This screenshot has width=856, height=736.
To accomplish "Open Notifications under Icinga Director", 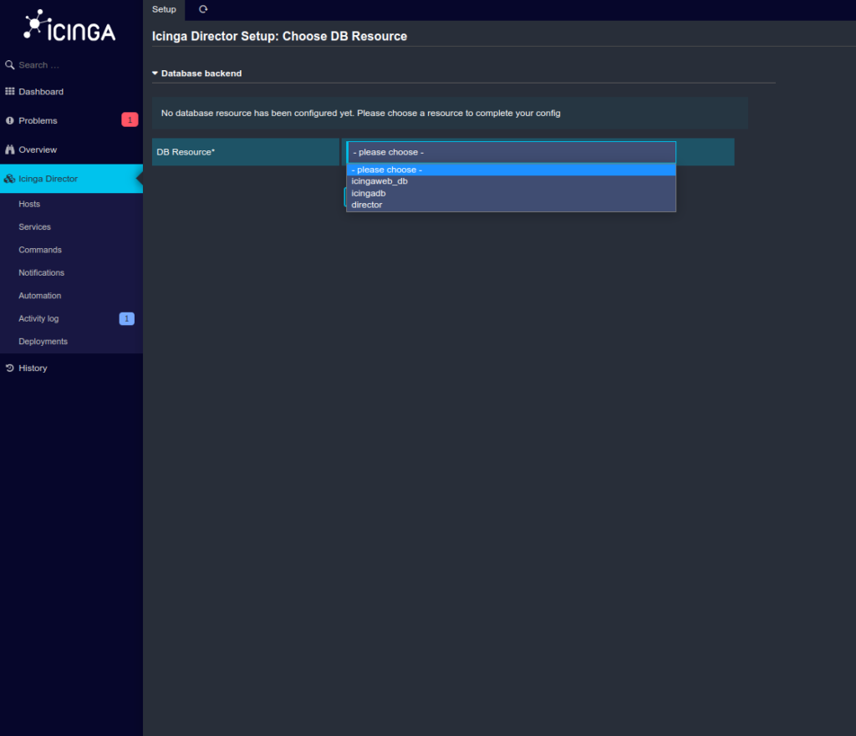I will click(72, 273).
